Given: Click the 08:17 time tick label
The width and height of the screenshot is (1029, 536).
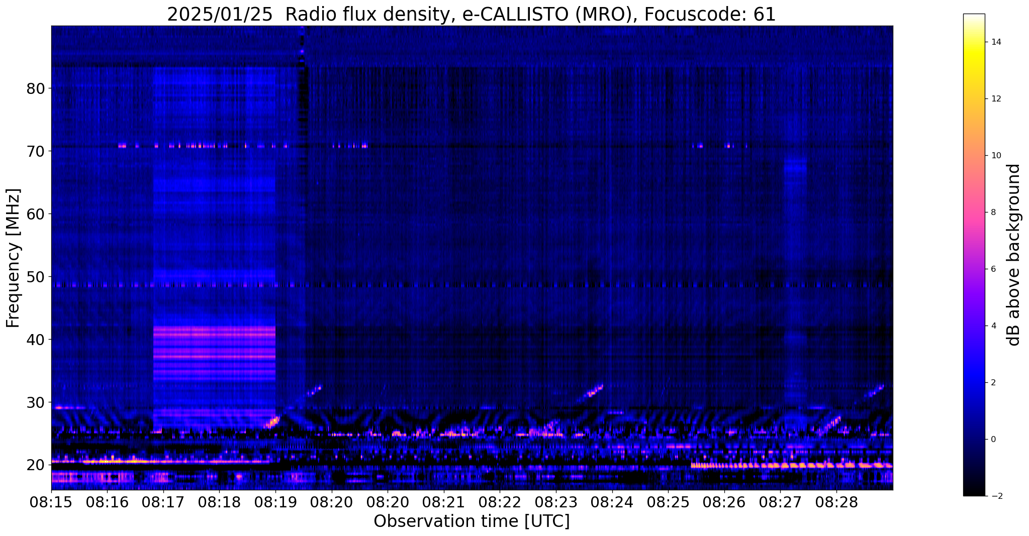Looking at the screenshot, I should coord(163,503).
